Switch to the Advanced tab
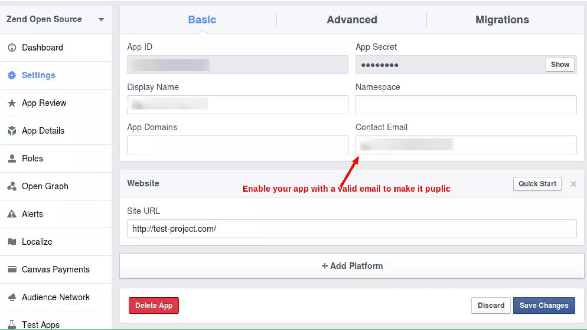Viewport: 587px width, 330px height. 352,19
